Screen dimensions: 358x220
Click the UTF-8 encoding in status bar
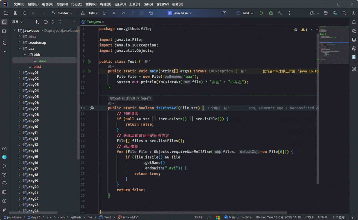(x=322, y=217)
